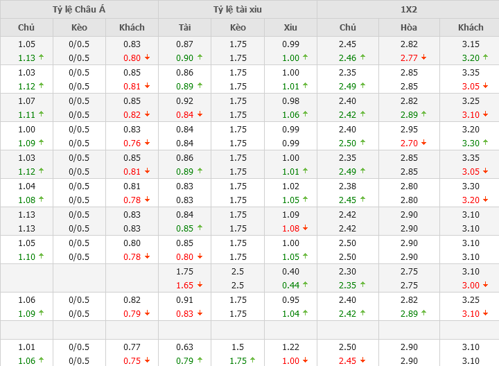Click the red down arrow beside 1.65
This screenshot has height=366, width=499.
click(x=200, y=286)
